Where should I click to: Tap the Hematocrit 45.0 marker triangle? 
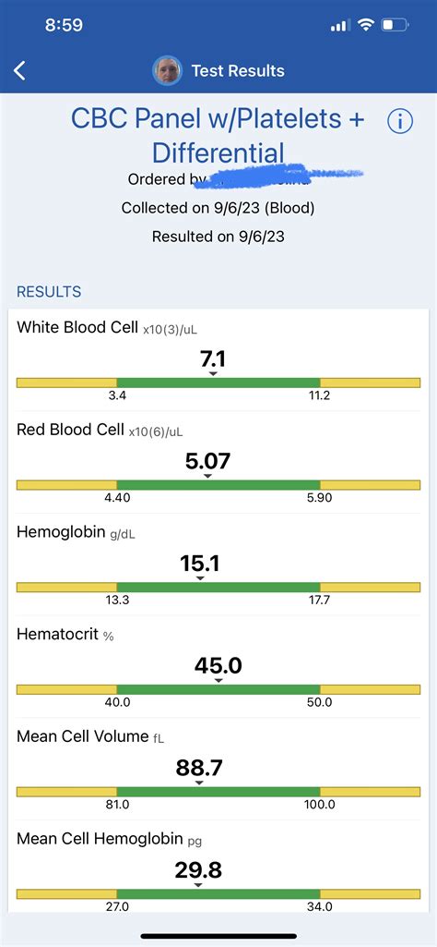(218, 681)
